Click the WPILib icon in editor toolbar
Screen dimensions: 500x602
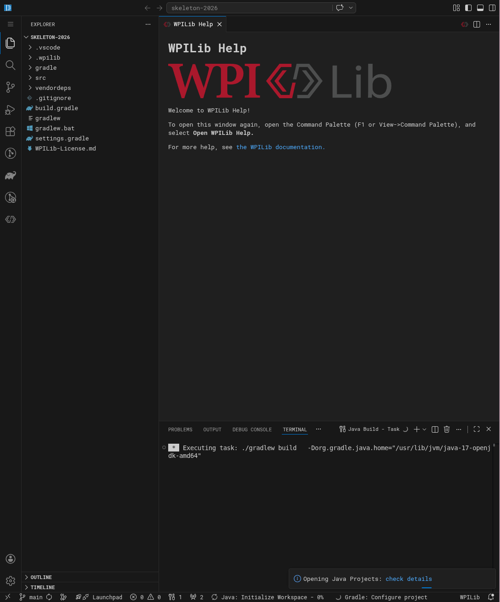point(465,24)
